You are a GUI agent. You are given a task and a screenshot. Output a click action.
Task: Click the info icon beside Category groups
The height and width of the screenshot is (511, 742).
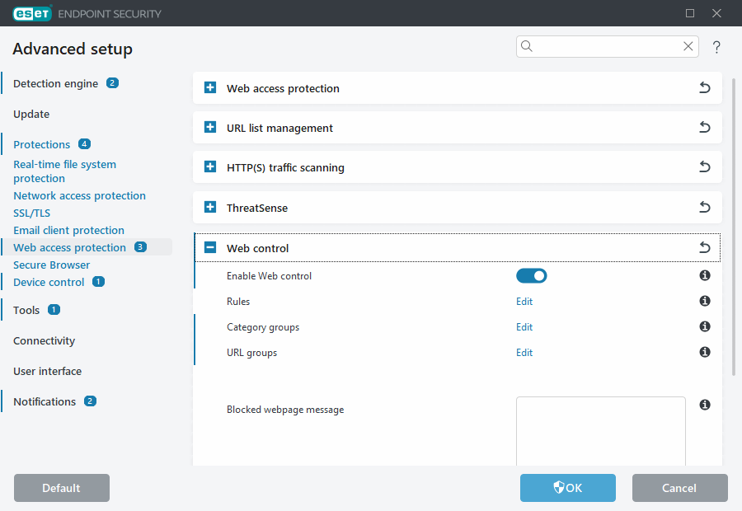tap(704, 326)
